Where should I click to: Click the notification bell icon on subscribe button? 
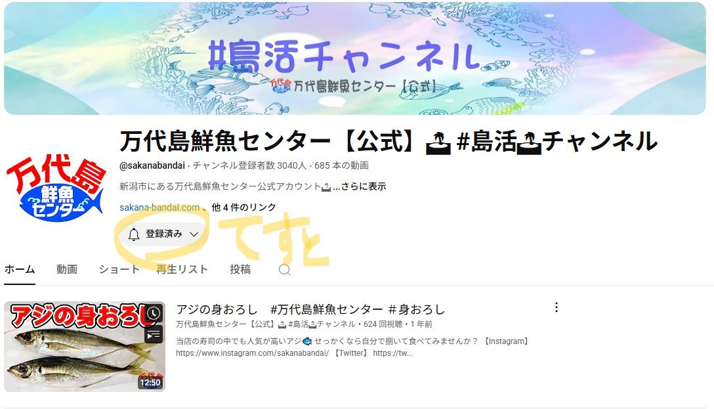coord(133,234)
